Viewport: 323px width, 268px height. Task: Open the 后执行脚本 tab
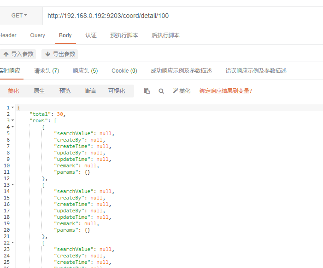coord(165,35)
